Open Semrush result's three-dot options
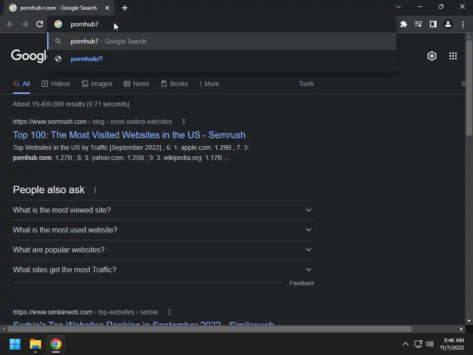This screenshot has height=355, width=473. pos(184,122)
